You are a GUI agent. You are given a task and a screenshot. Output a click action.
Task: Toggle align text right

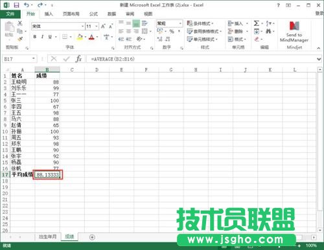point(136,31)
